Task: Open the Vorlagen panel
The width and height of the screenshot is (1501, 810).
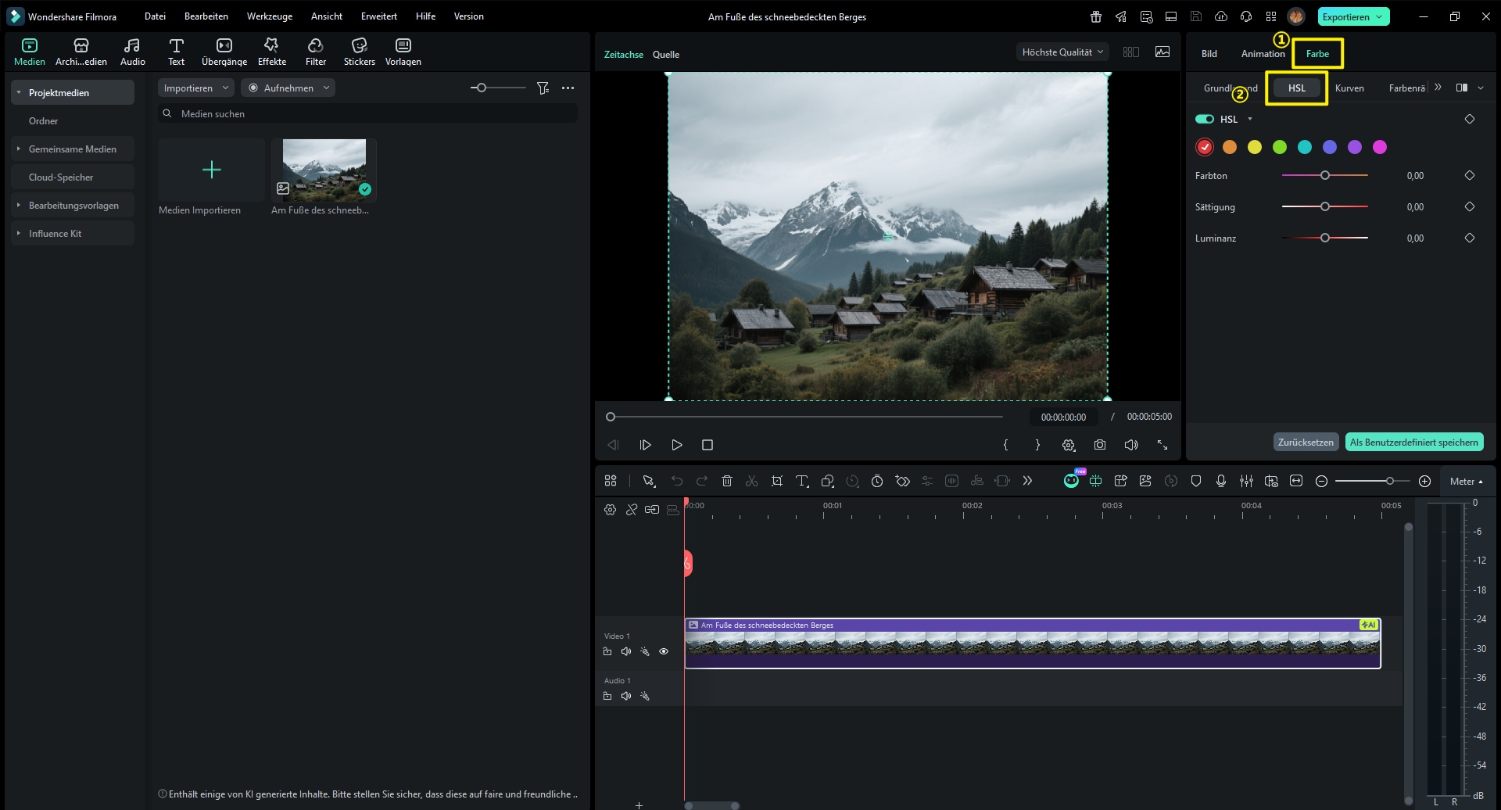Action: [403, 51]
